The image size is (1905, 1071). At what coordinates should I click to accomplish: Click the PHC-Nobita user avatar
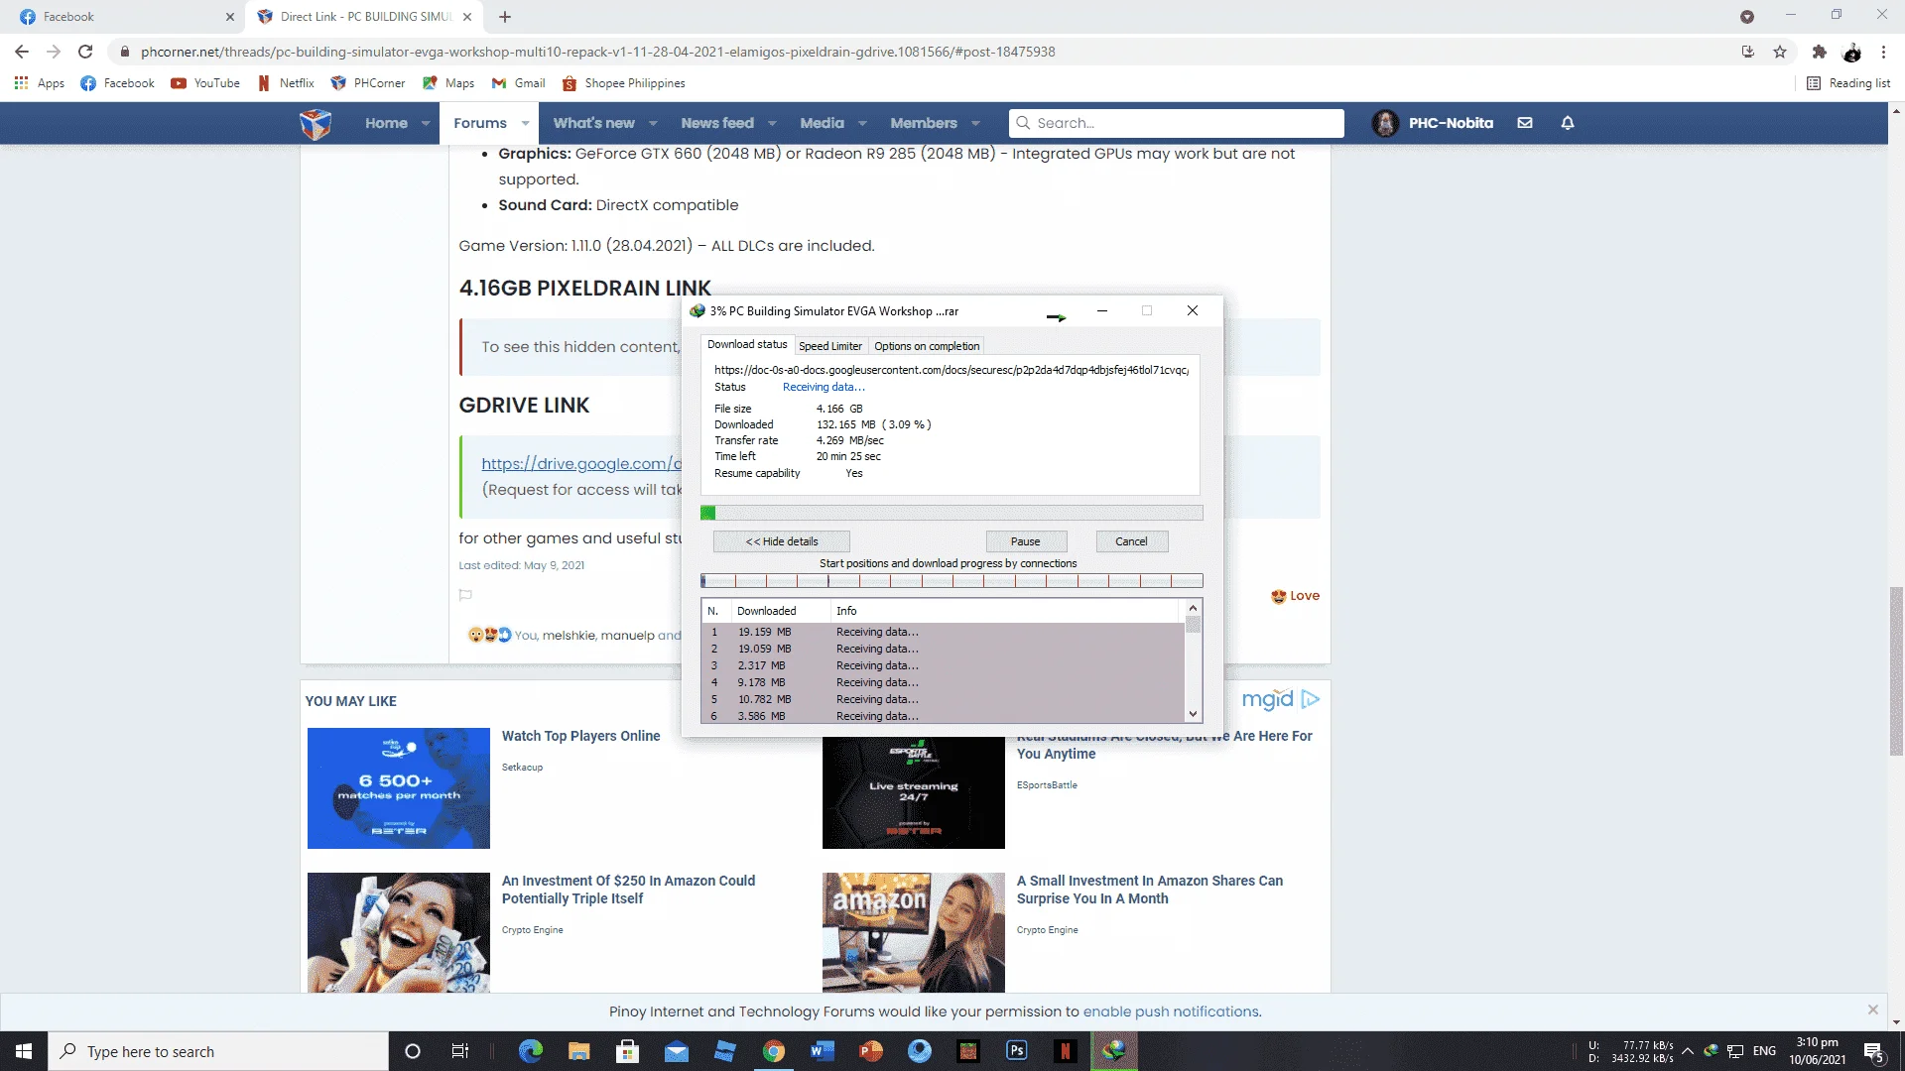click(1385, 123)
